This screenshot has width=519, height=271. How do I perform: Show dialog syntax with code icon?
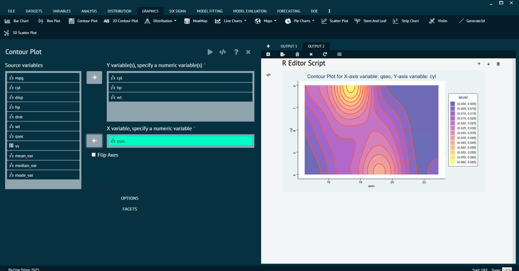tap(223, 52)
